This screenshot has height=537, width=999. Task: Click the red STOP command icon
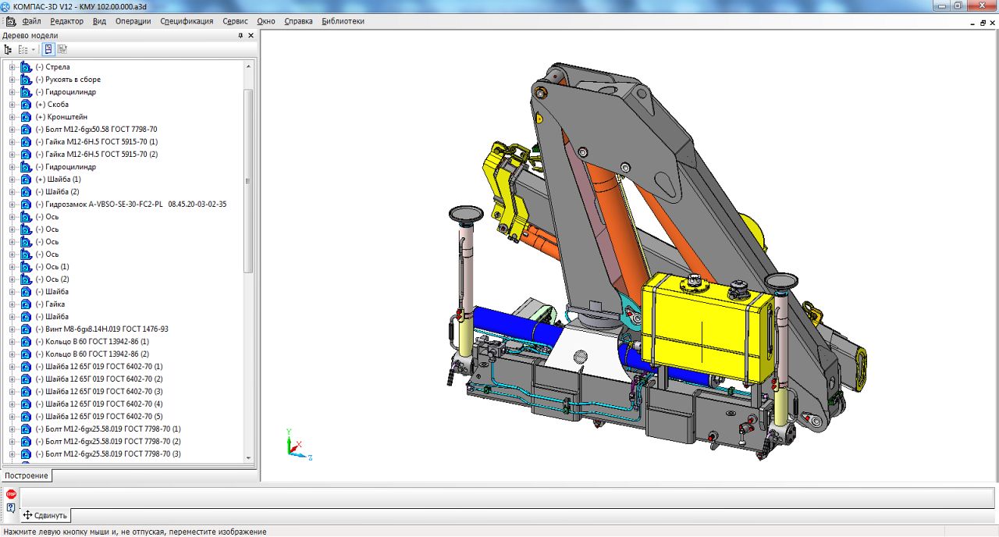pyautogui.click(x=11, y=494)
